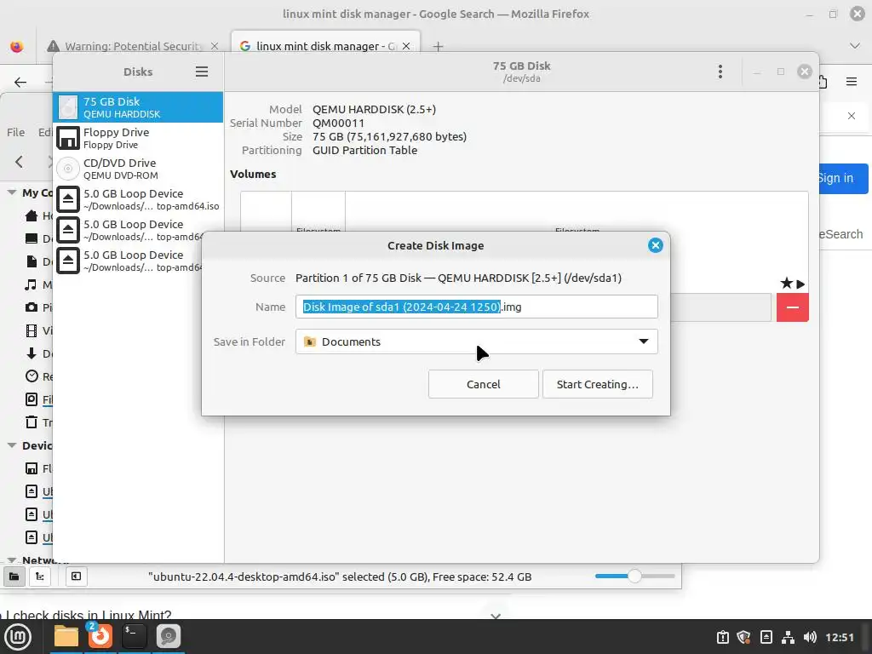The height and width of the screenshot is (654, 872).
Task: Open the clipboard notification tray icon
Action: (x=722, y=637)
